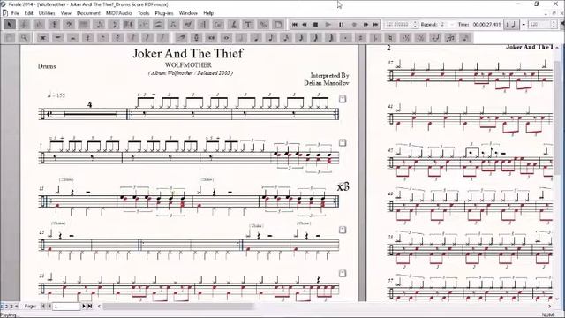This screenshot has height=318, width=565.
Task: Pause the playback
Action: click(x=342, y=25)
